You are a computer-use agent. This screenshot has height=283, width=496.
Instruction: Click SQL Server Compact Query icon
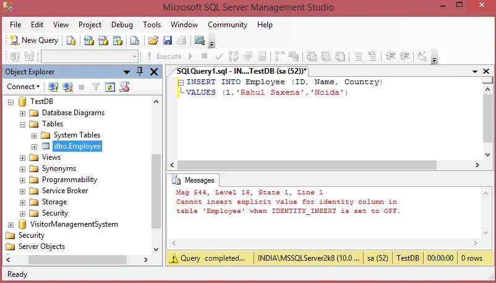(x=135, y=41)
